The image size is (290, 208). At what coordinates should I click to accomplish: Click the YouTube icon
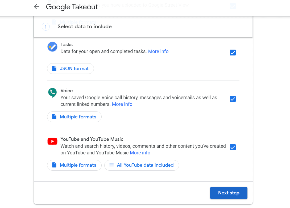point(52,141)
